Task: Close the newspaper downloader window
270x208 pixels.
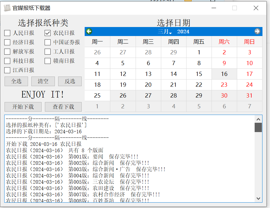Action: (256, 8)
